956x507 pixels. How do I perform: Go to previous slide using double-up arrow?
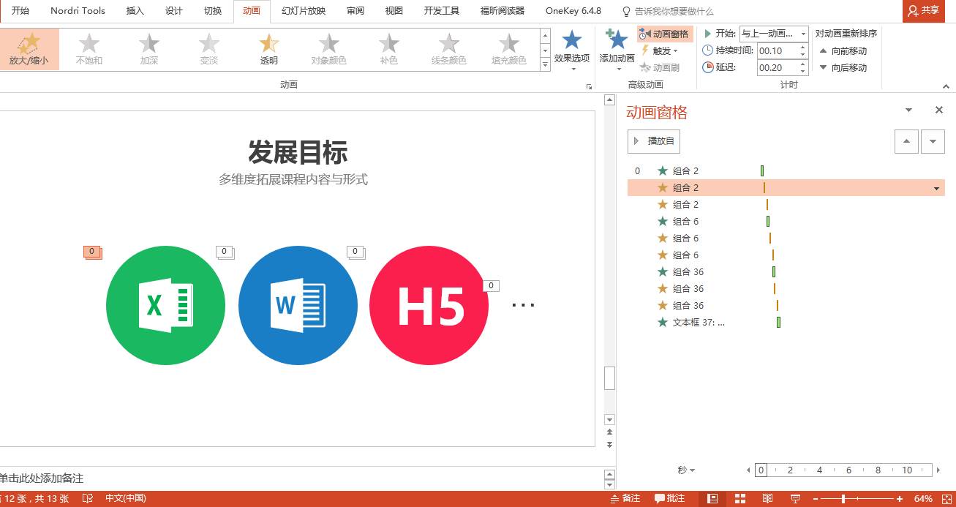[610, 433]
